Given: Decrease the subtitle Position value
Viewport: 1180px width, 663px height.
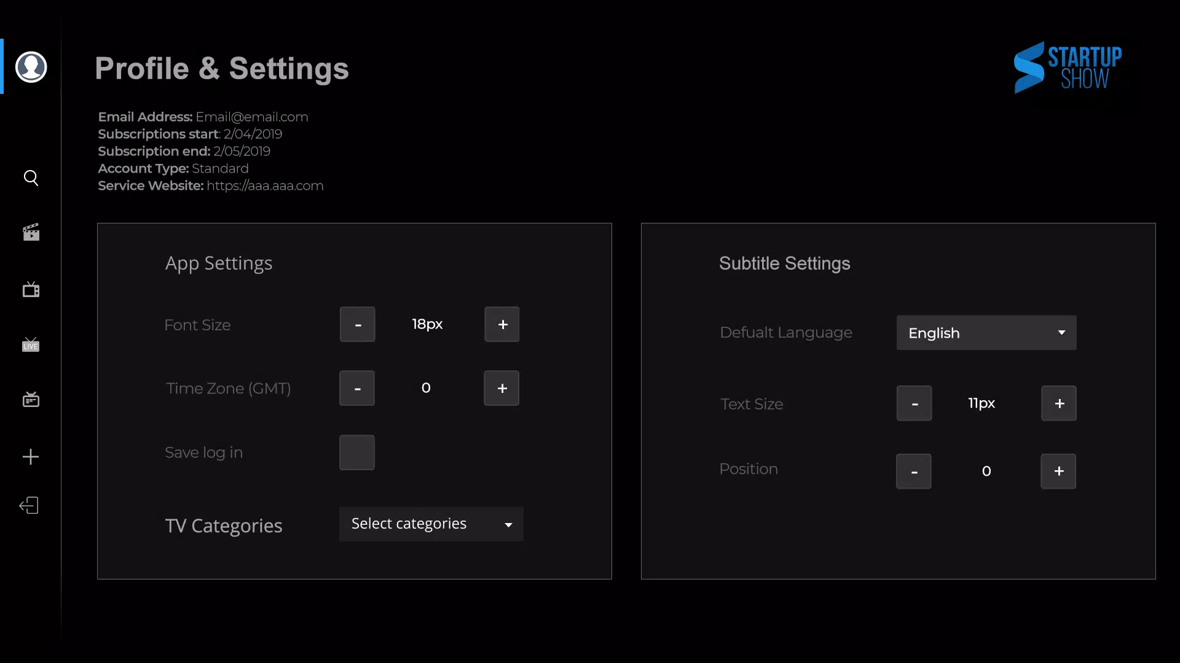Looking at the screenshot, I should 914,471.
